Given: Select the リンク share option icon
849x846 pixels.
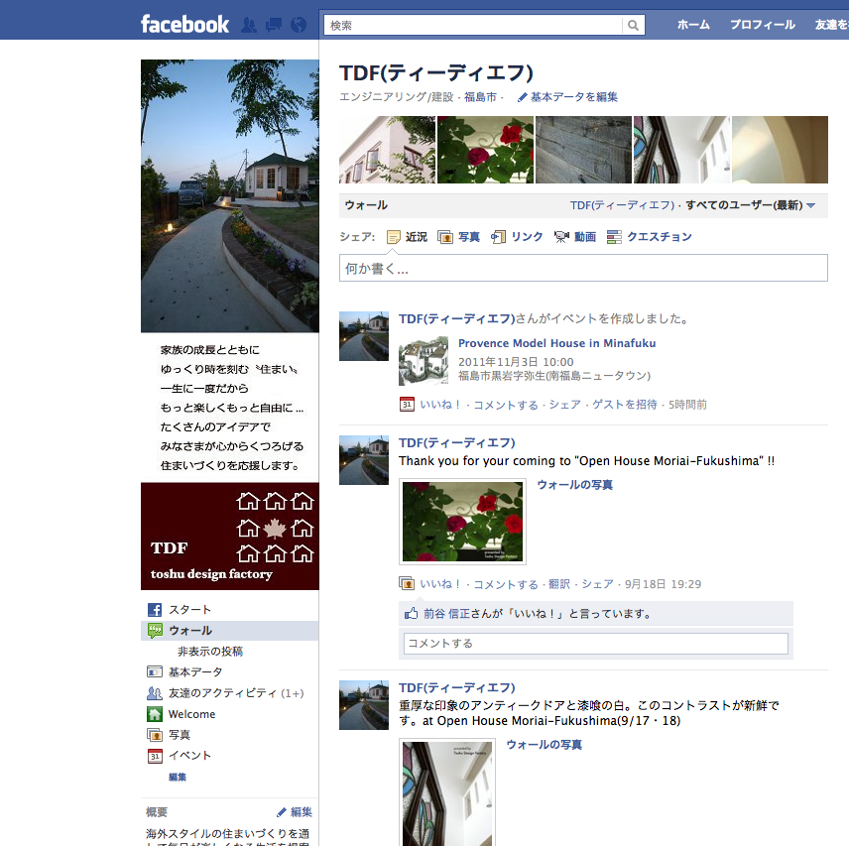Looking at the screenshot, I should pos(498,237).
